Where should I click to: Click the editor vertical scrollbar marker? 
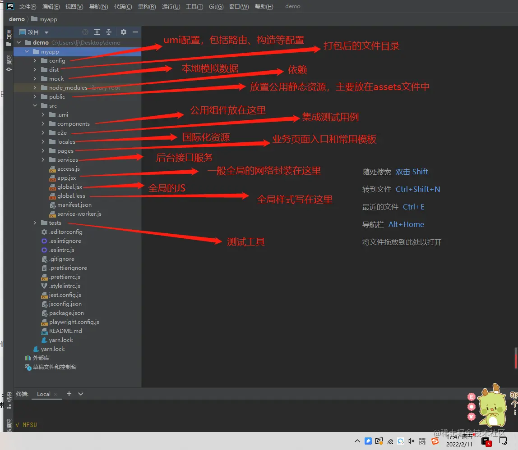point(516,358)
